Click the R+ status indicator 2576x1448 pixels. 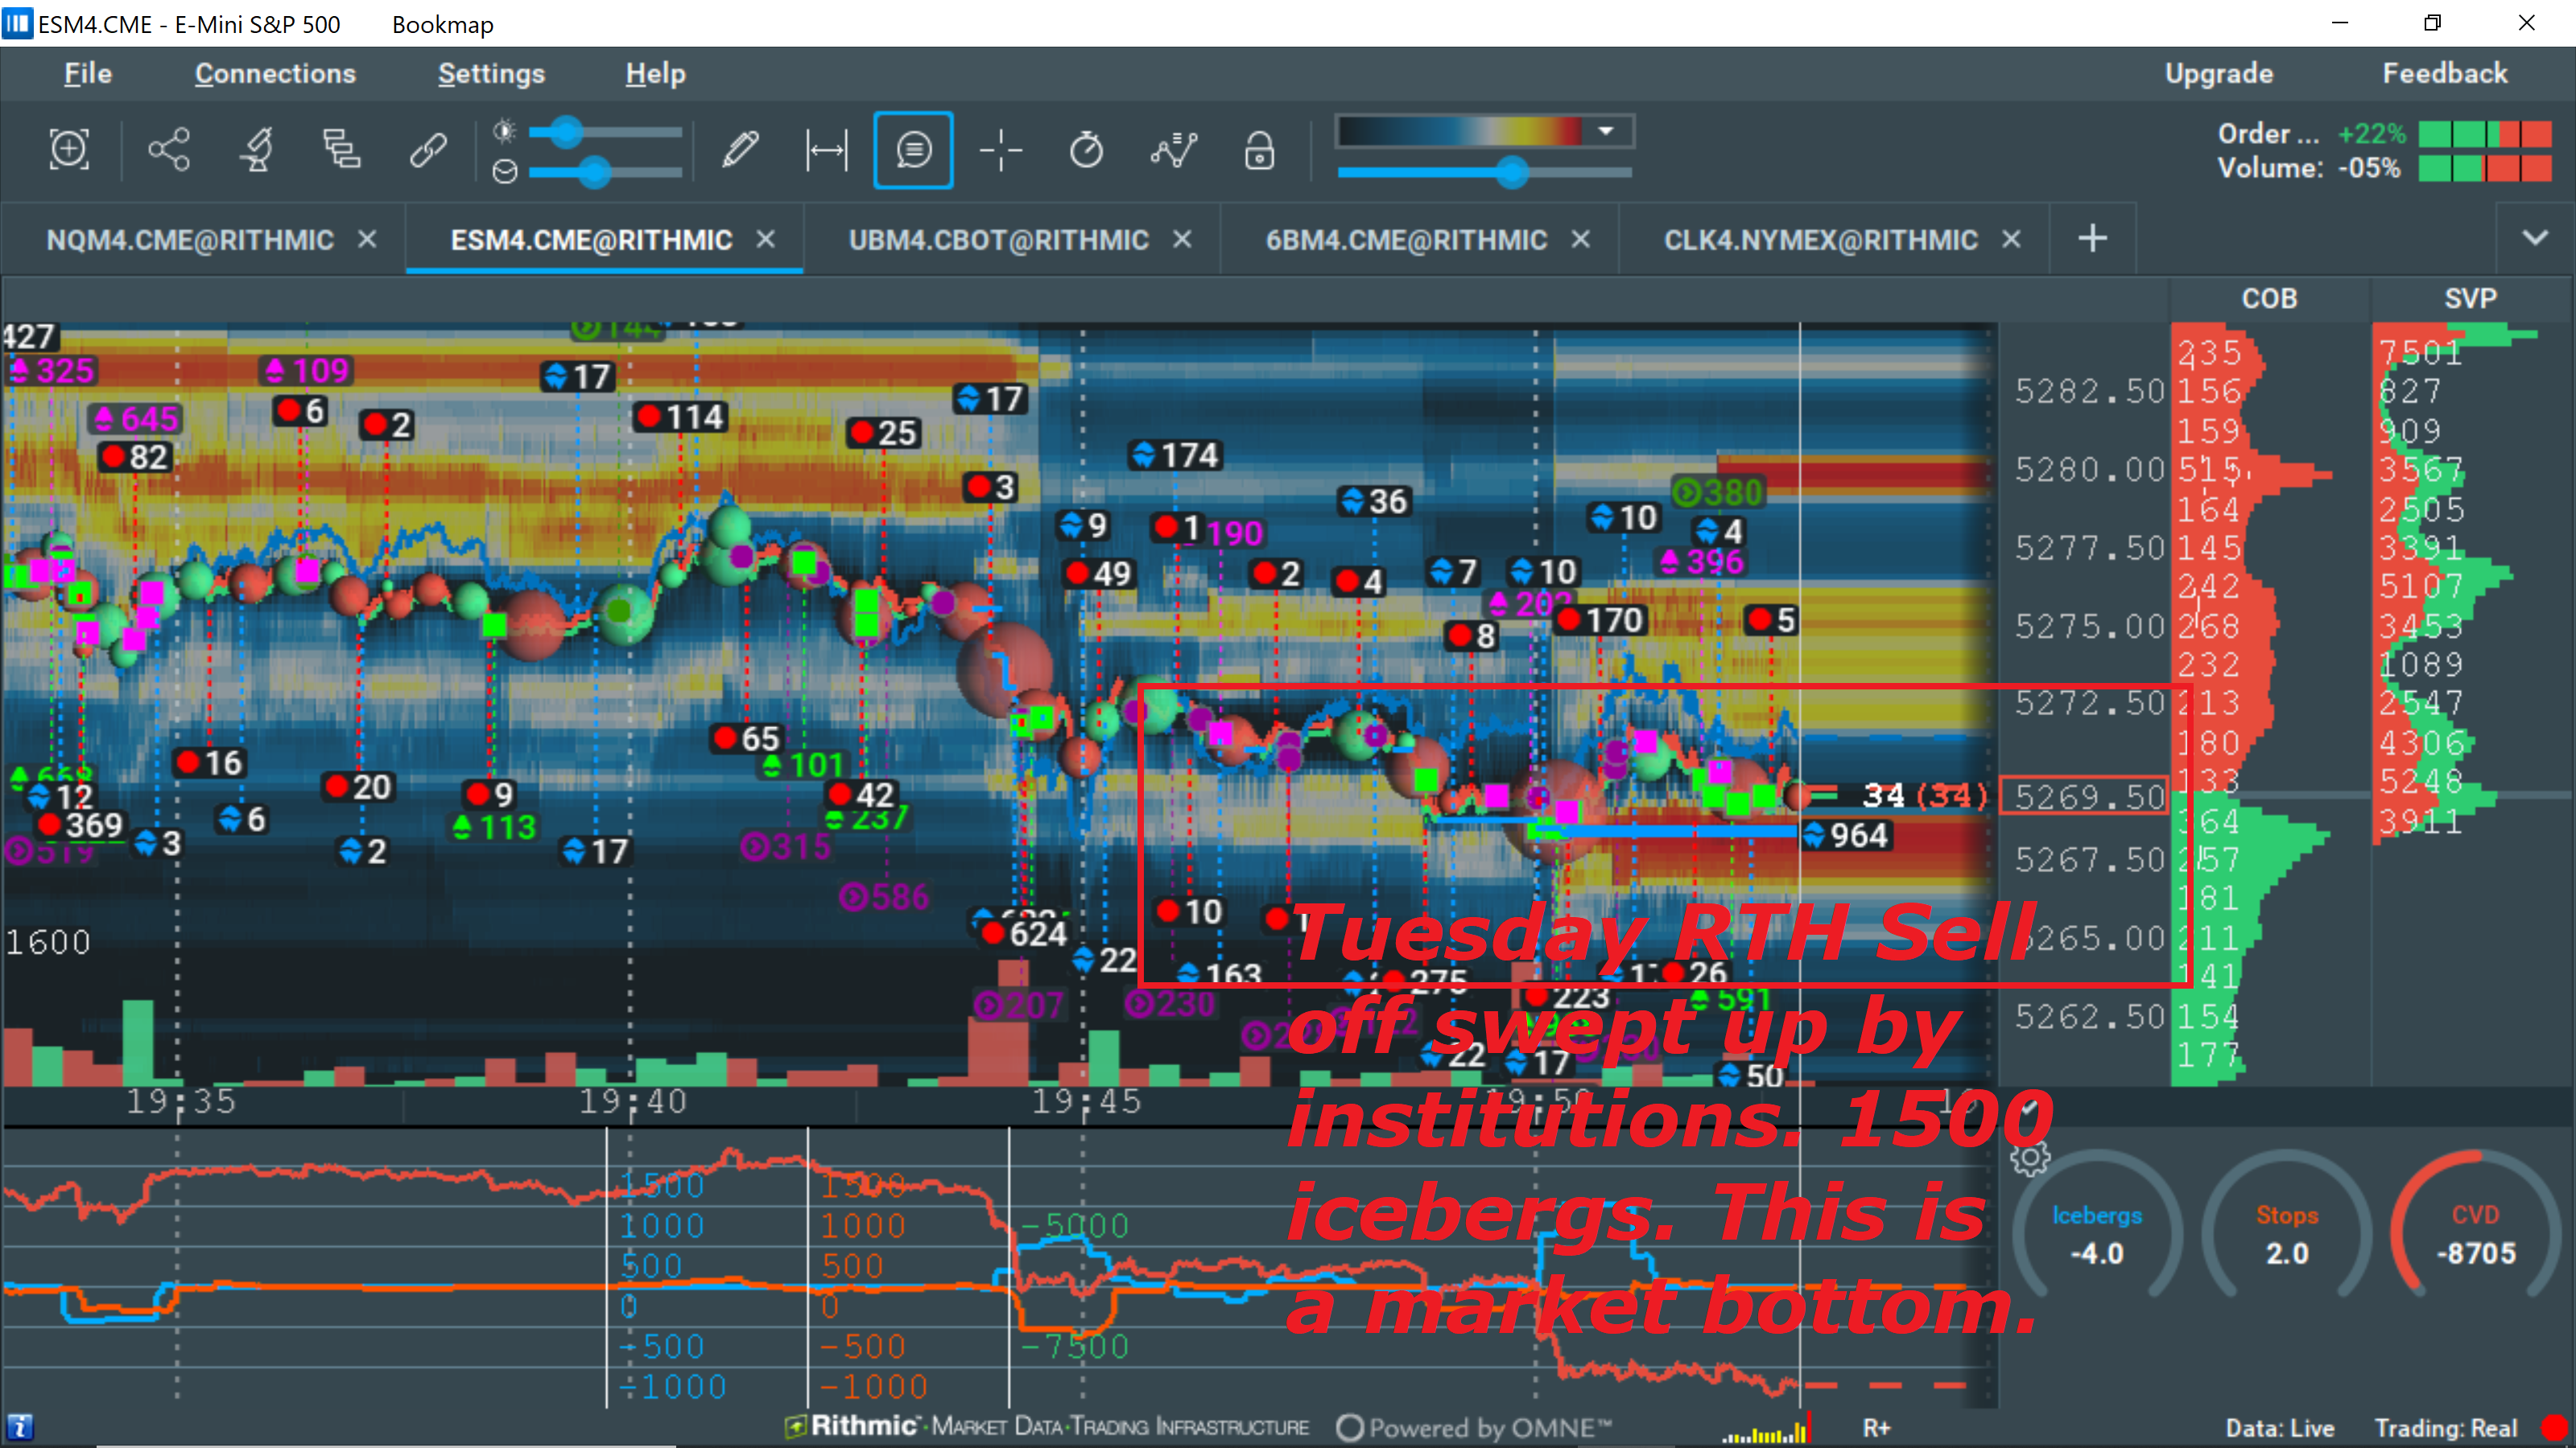1876,1428
